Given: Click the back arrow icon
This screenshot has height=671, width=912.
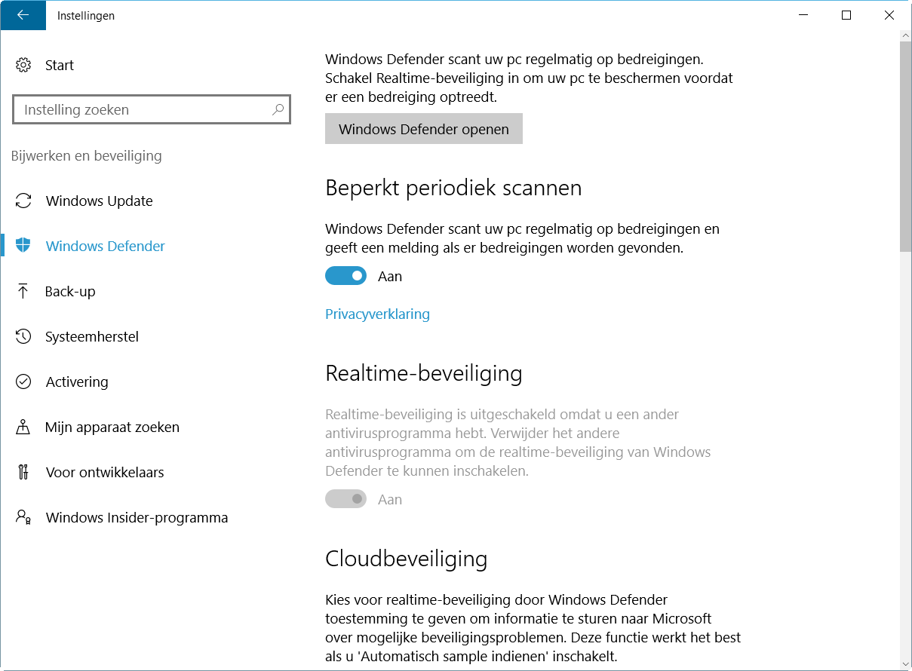Looking at the screenshot, I should (x=23, y=15).
